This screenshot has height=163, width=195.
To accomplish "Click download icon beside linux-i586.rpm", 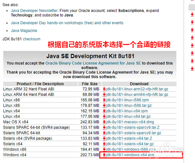I will pyautogui.click(x=104, y=100).
